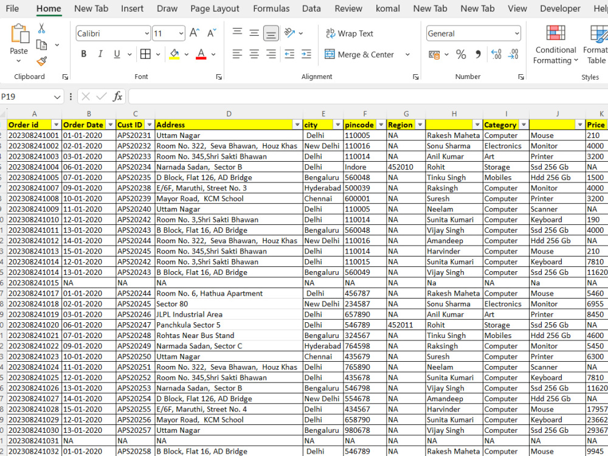Switch to the Insert tab
Image resolution: width=608 pixels, height=456 pixels.
132,9
